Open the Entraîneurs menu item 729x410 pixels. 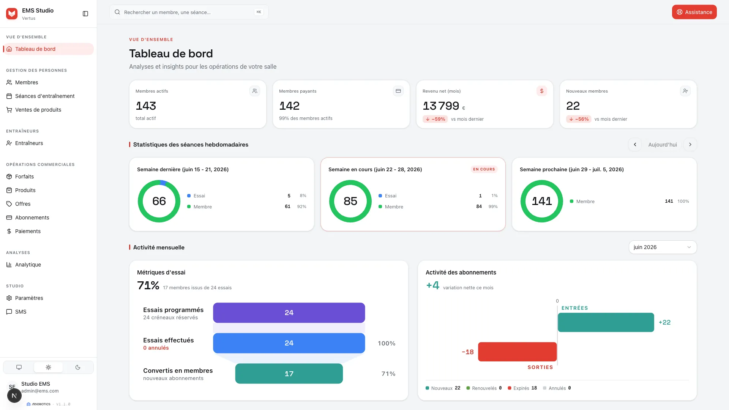pyautogui.click(x=48, y=143)
